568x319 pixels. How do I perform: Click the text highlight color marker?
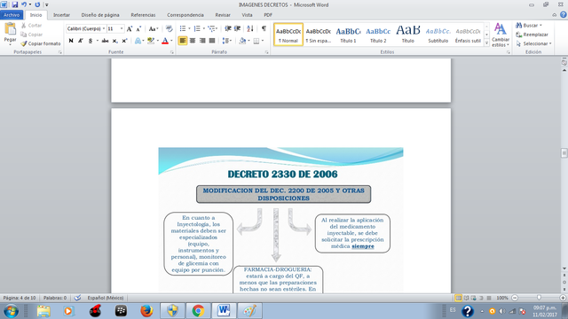tap(151, 41)
